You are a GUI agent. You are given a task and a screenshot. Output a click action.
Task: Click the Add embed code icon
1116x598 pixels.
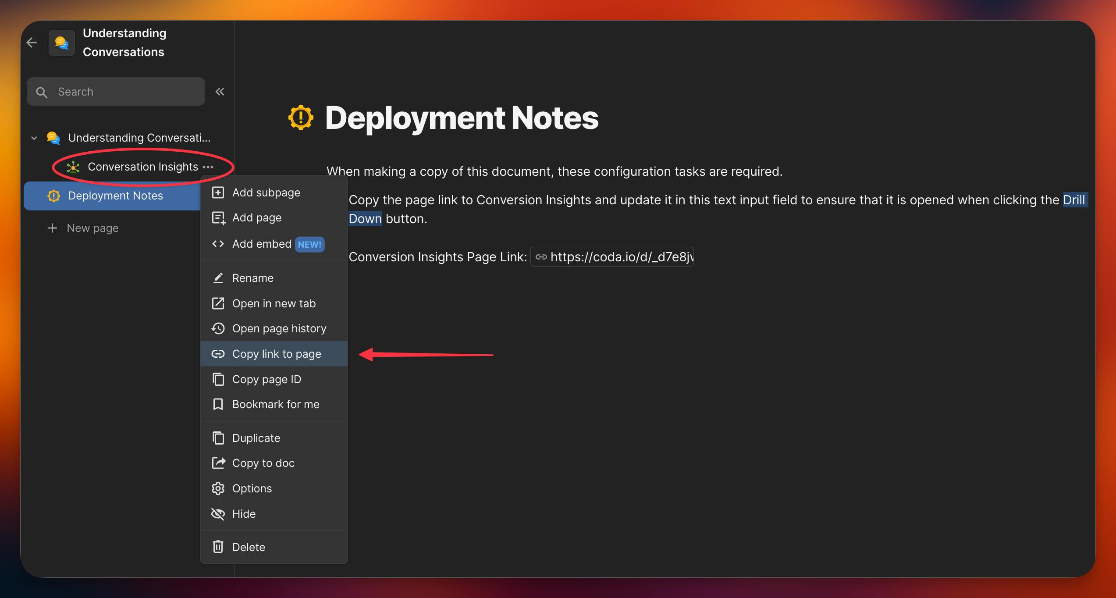coord(218,244)
